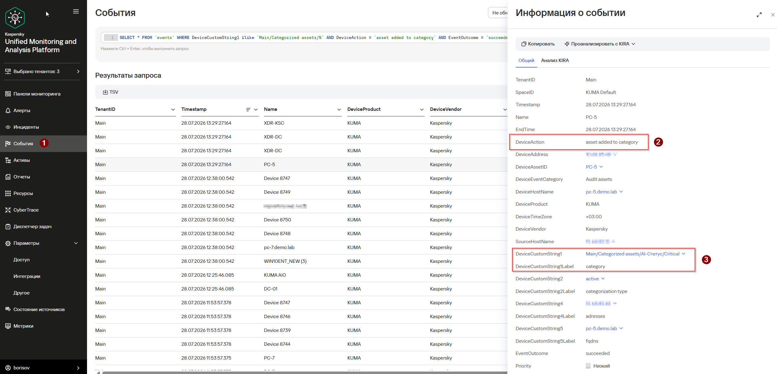Open Name column dropdown
The image size is (777, 374).
(339, 110)
